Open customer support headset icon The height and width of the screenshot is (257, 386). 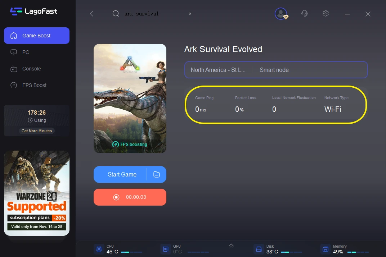[305, 13]
